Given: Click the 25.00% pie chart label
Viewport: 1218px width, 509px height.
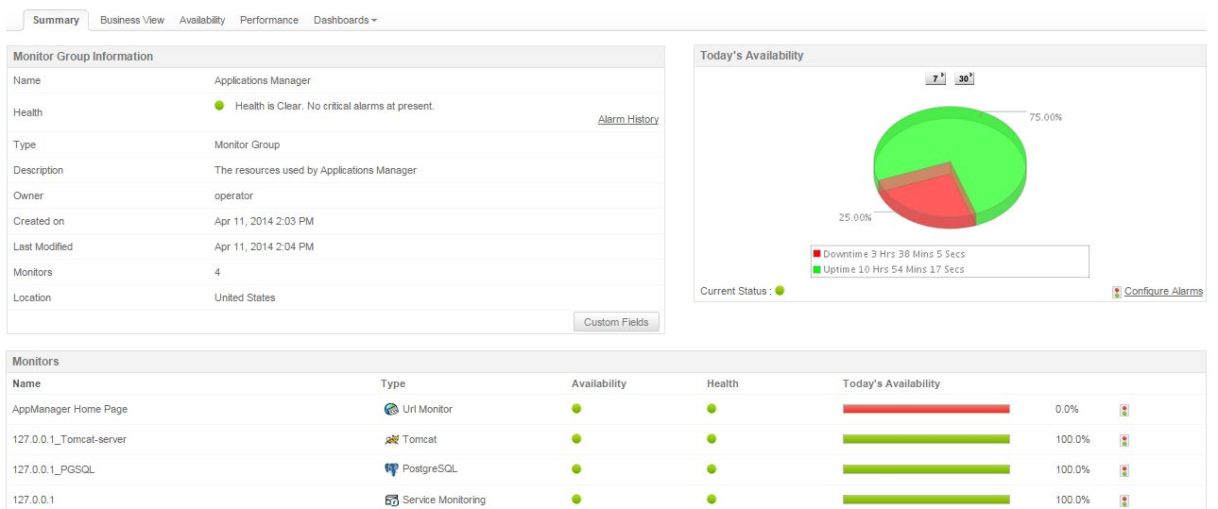Looking at the screenshot, I should coord(855,217).
